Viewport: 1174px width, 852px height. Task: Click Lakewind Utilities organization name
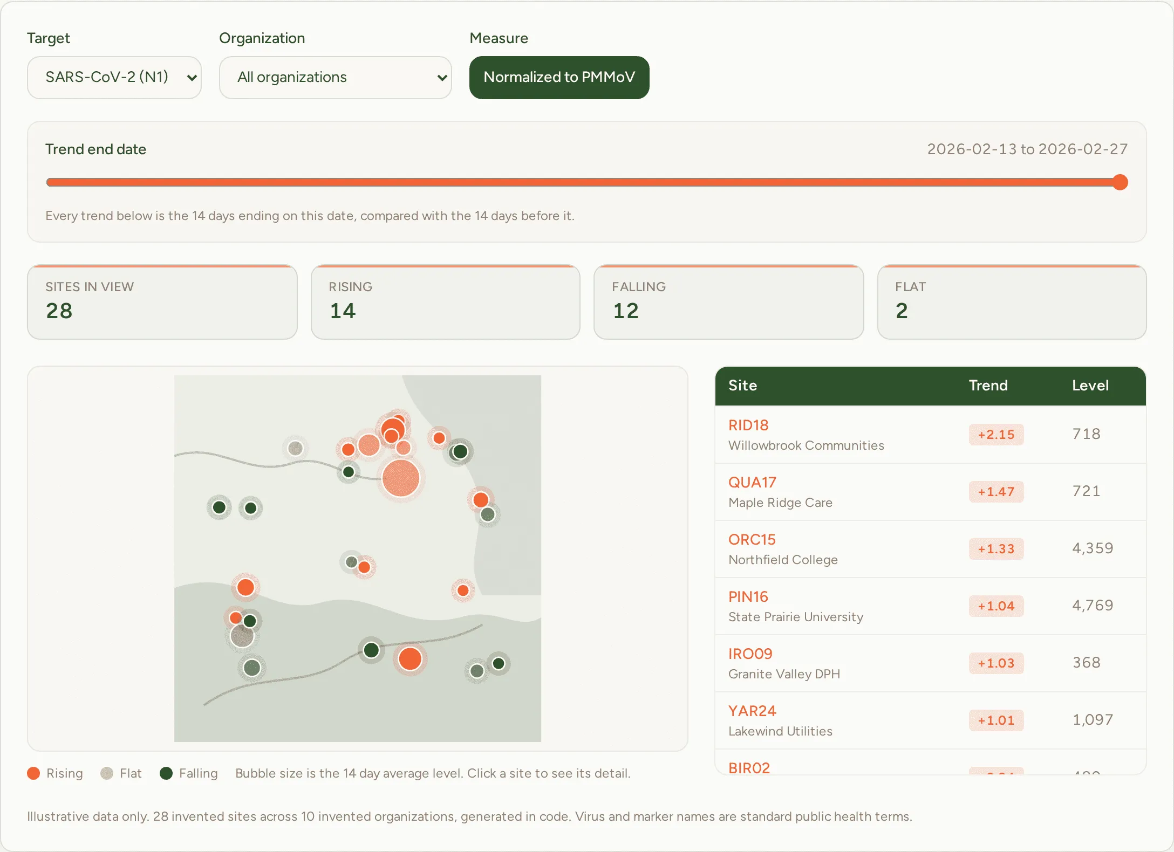[x=780, y=731]
